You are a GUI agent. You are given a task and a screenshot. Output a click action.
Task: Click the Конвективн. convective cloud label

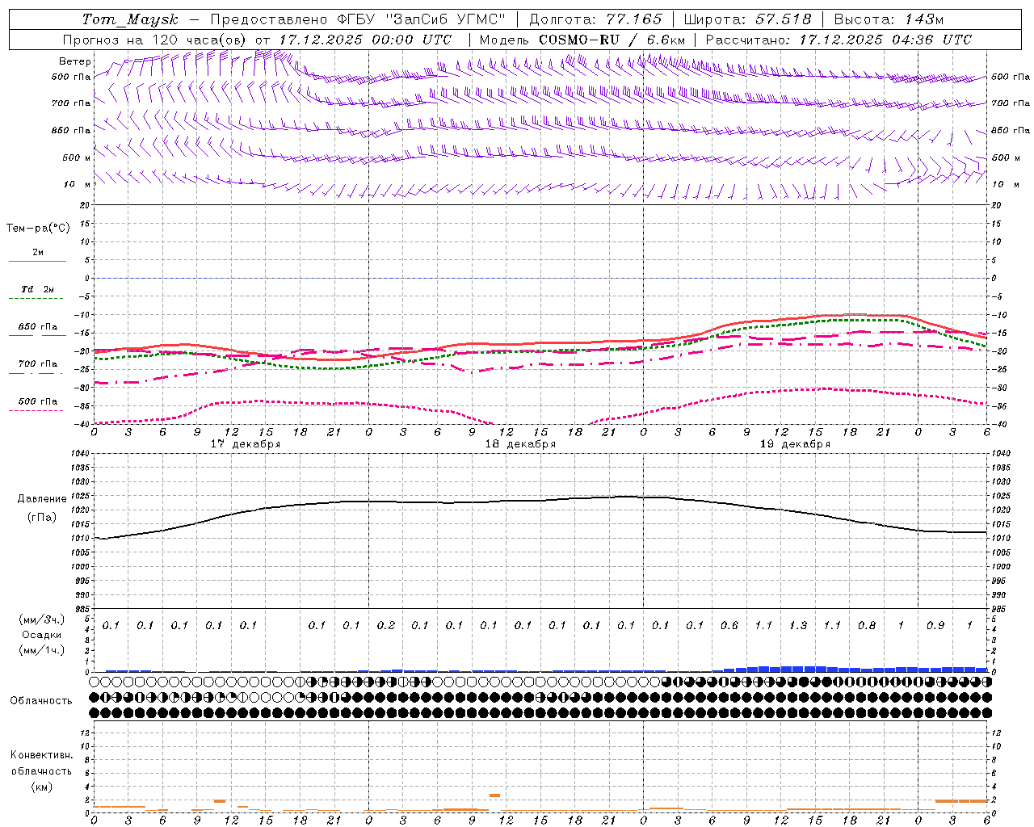[x=41, y=755]
